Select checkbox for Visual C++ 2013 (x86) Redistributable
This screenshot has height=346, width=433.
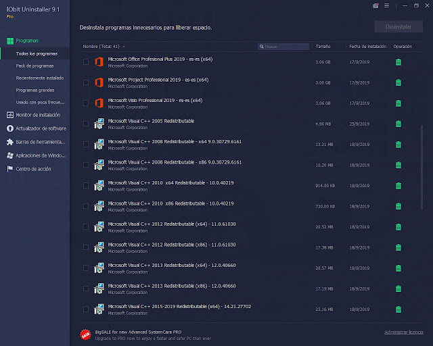click(x=86, y=289)
